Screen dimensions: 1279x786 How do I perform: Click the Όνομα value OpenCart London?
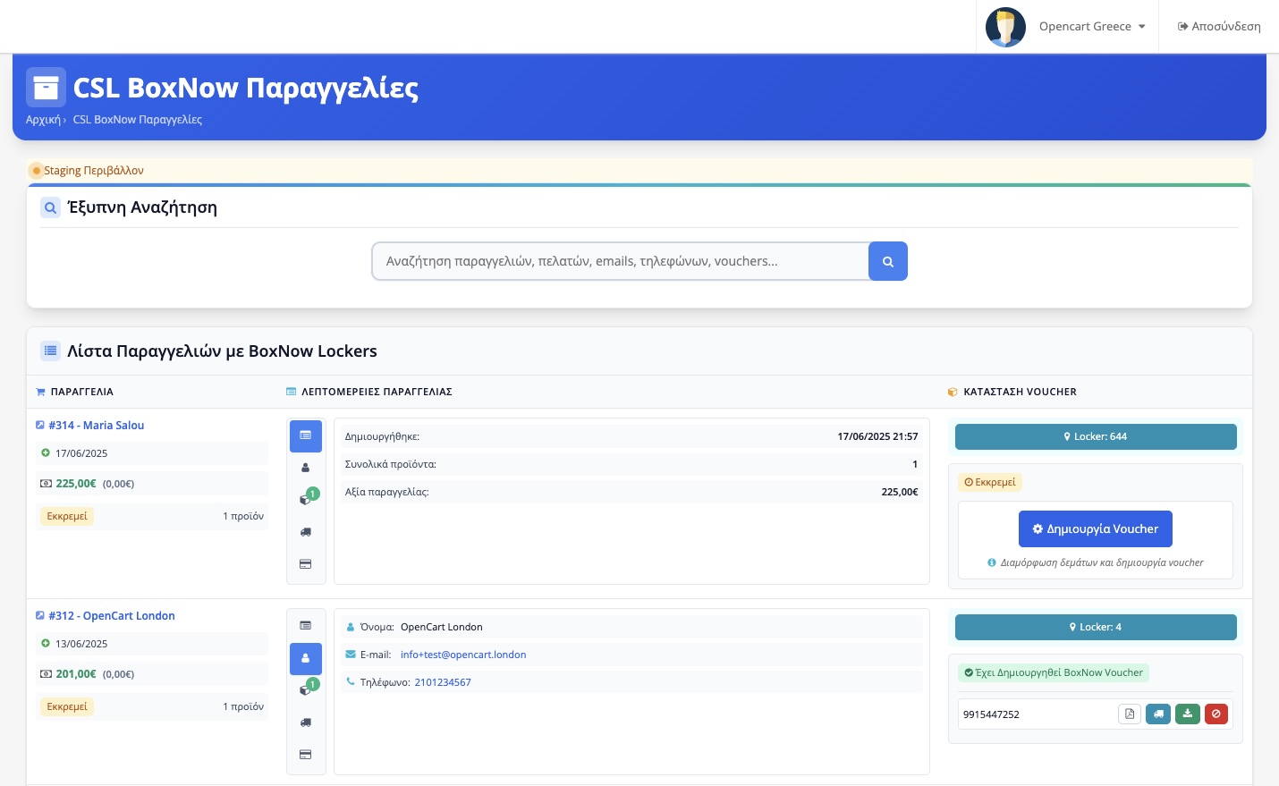click(442, 627)
